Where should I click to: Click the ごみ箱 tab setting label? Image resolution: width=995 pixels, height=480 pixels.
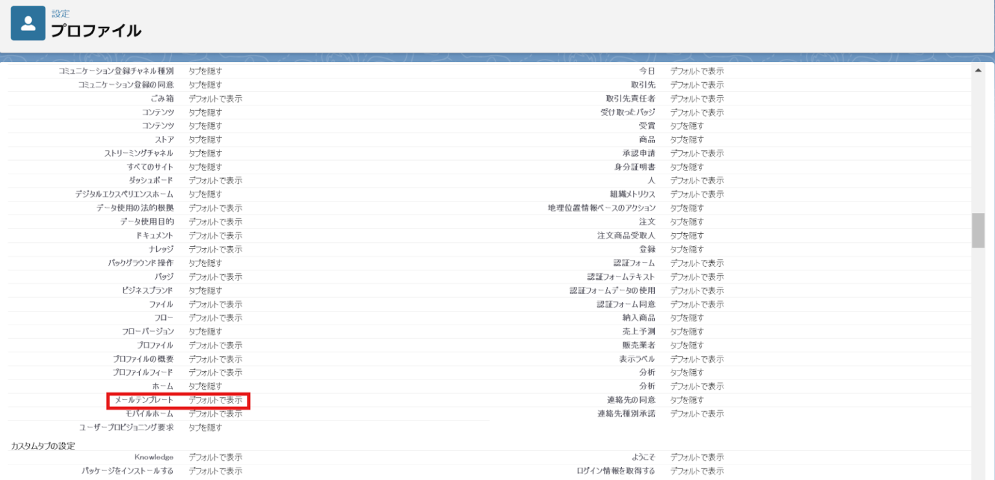click(161, 98)
